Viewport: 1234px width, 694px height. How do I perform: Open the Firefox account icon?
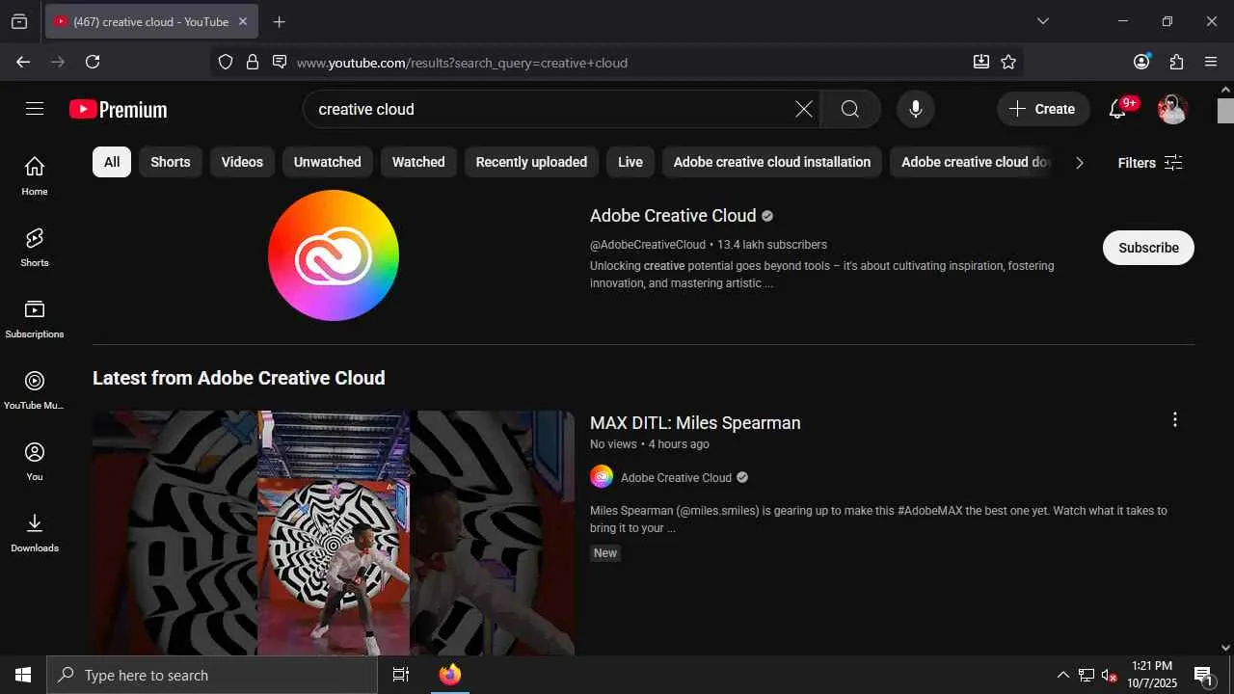point(1141,62)
